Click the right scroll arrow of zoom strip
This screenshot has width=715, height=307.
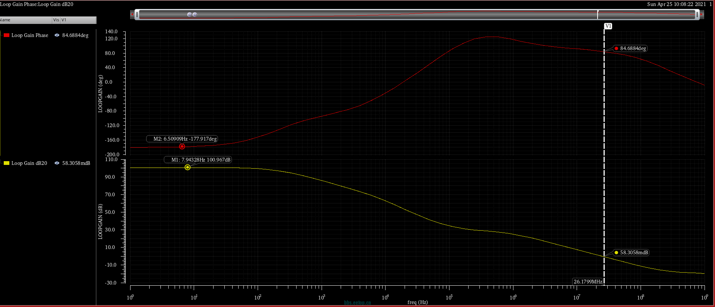pos(702,15)
